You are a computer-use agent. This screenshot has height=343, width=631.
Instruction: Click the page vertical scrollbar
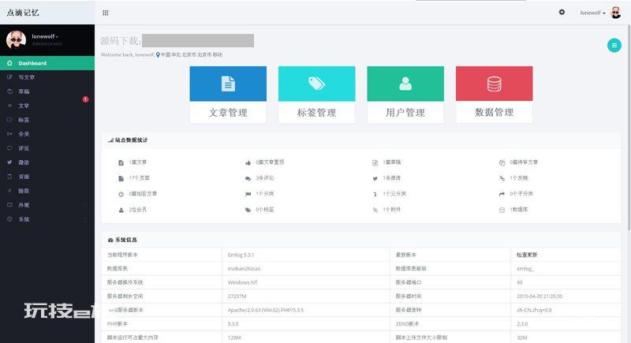tap(629, 127)
